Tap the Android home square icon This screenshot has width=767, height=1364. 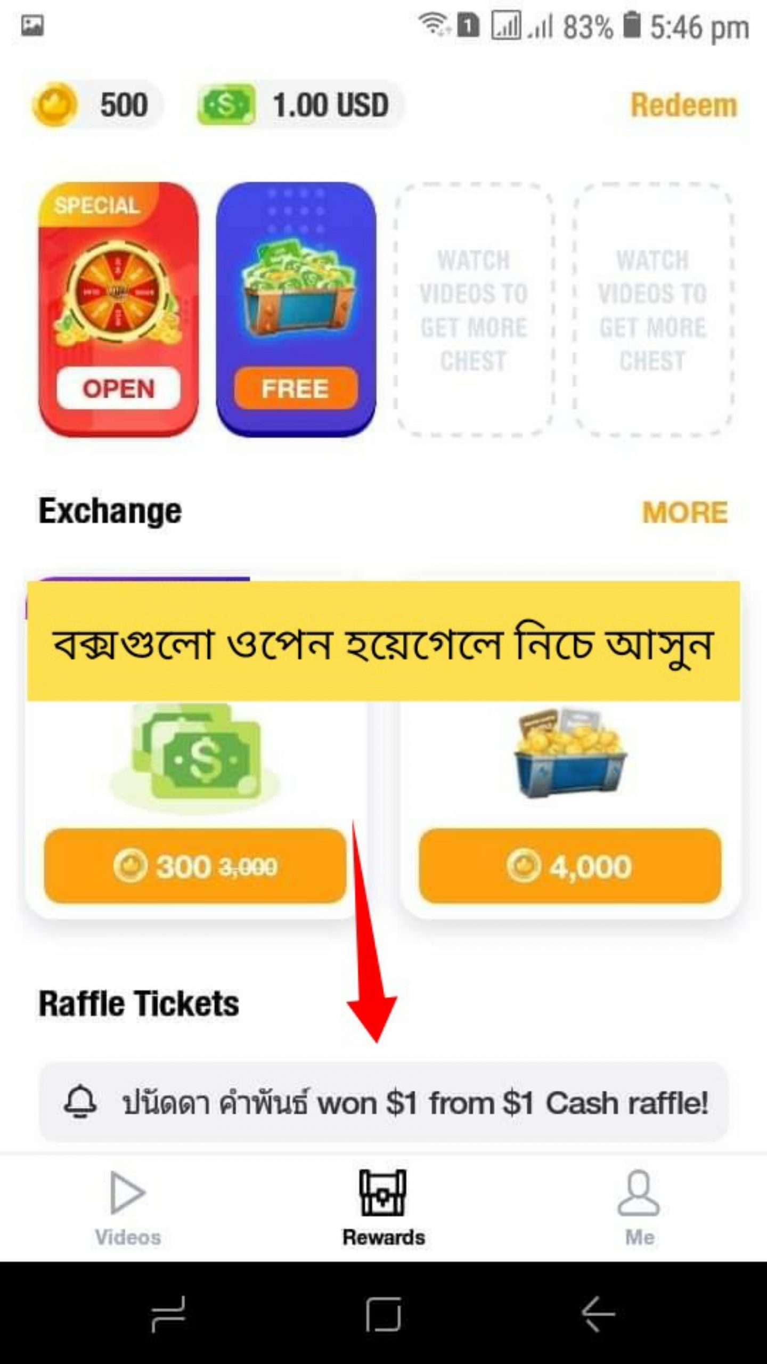click(x=383, y=1314)
